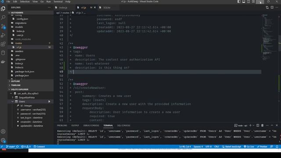Change end of line sequence CRLF

pyautogui.click(x=216, y=147)
